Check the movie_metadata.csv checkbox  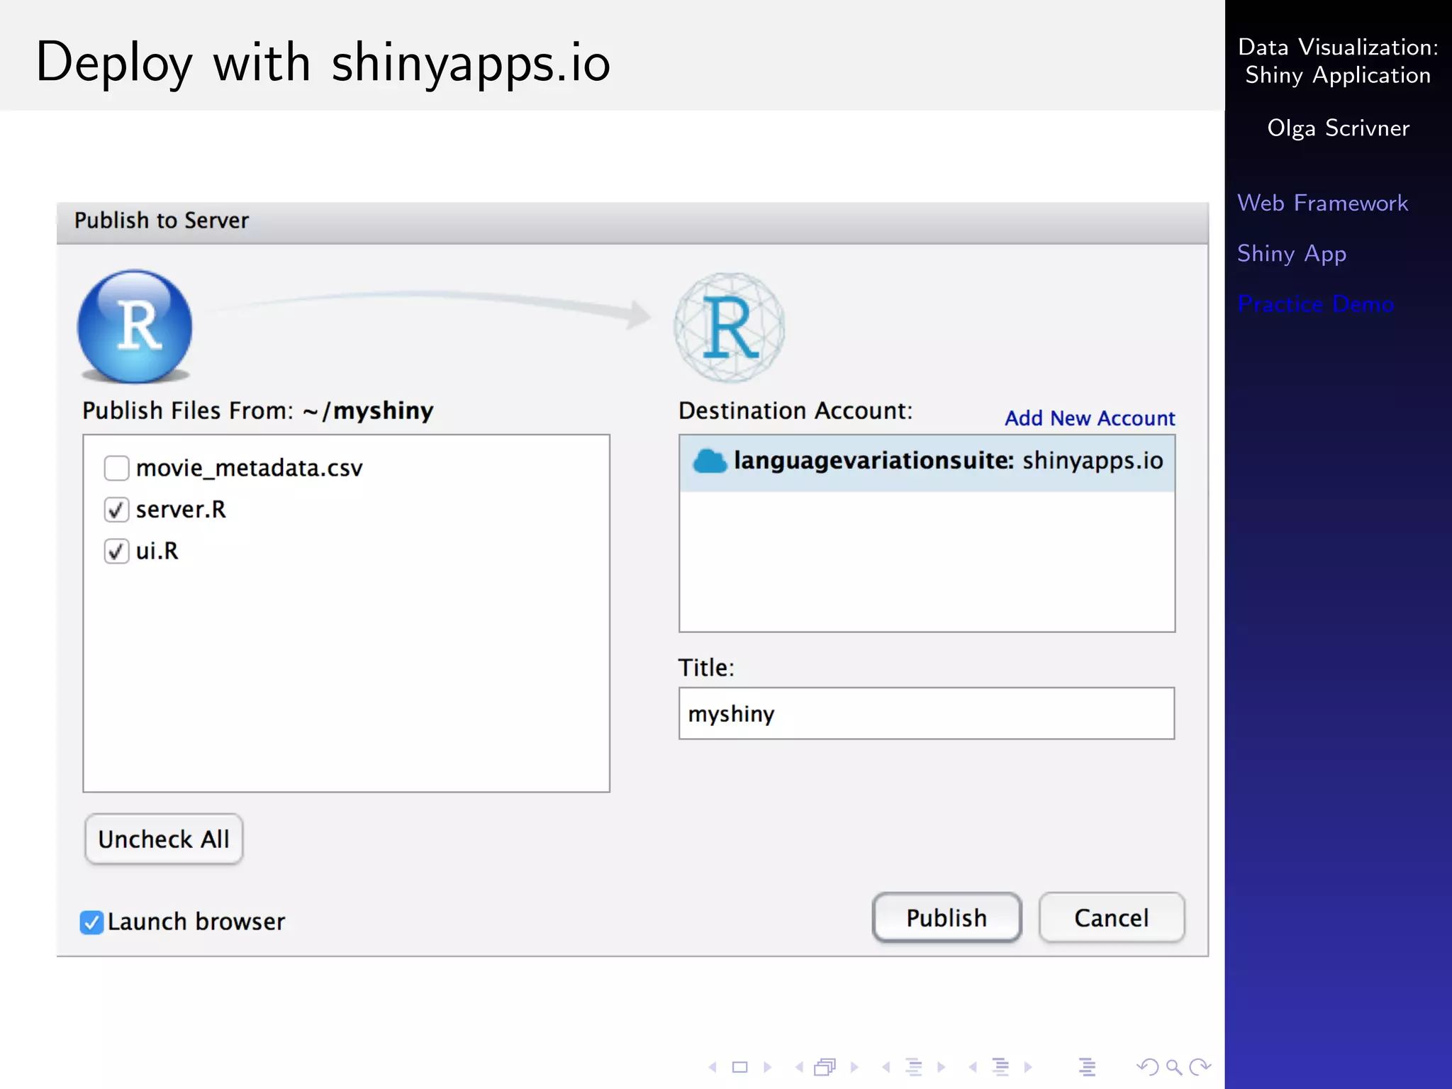116,468
